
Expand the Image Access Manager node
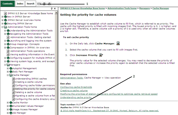[8, 110]
